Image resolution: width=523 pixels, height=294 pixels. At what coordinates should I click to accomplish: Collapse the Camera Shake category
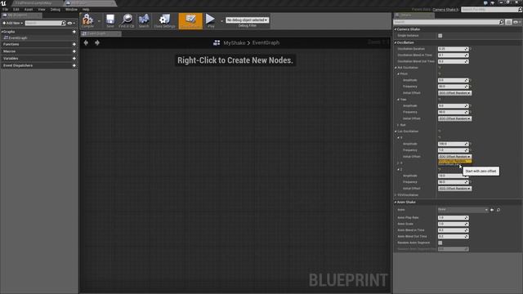396,29
